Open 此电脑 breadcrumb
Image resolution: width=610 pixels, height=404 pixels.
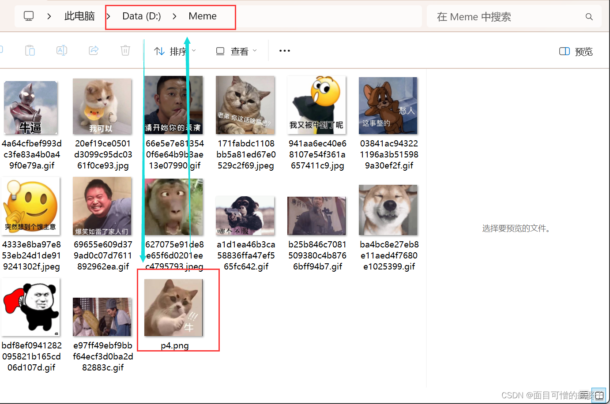[x=79, y=16]
